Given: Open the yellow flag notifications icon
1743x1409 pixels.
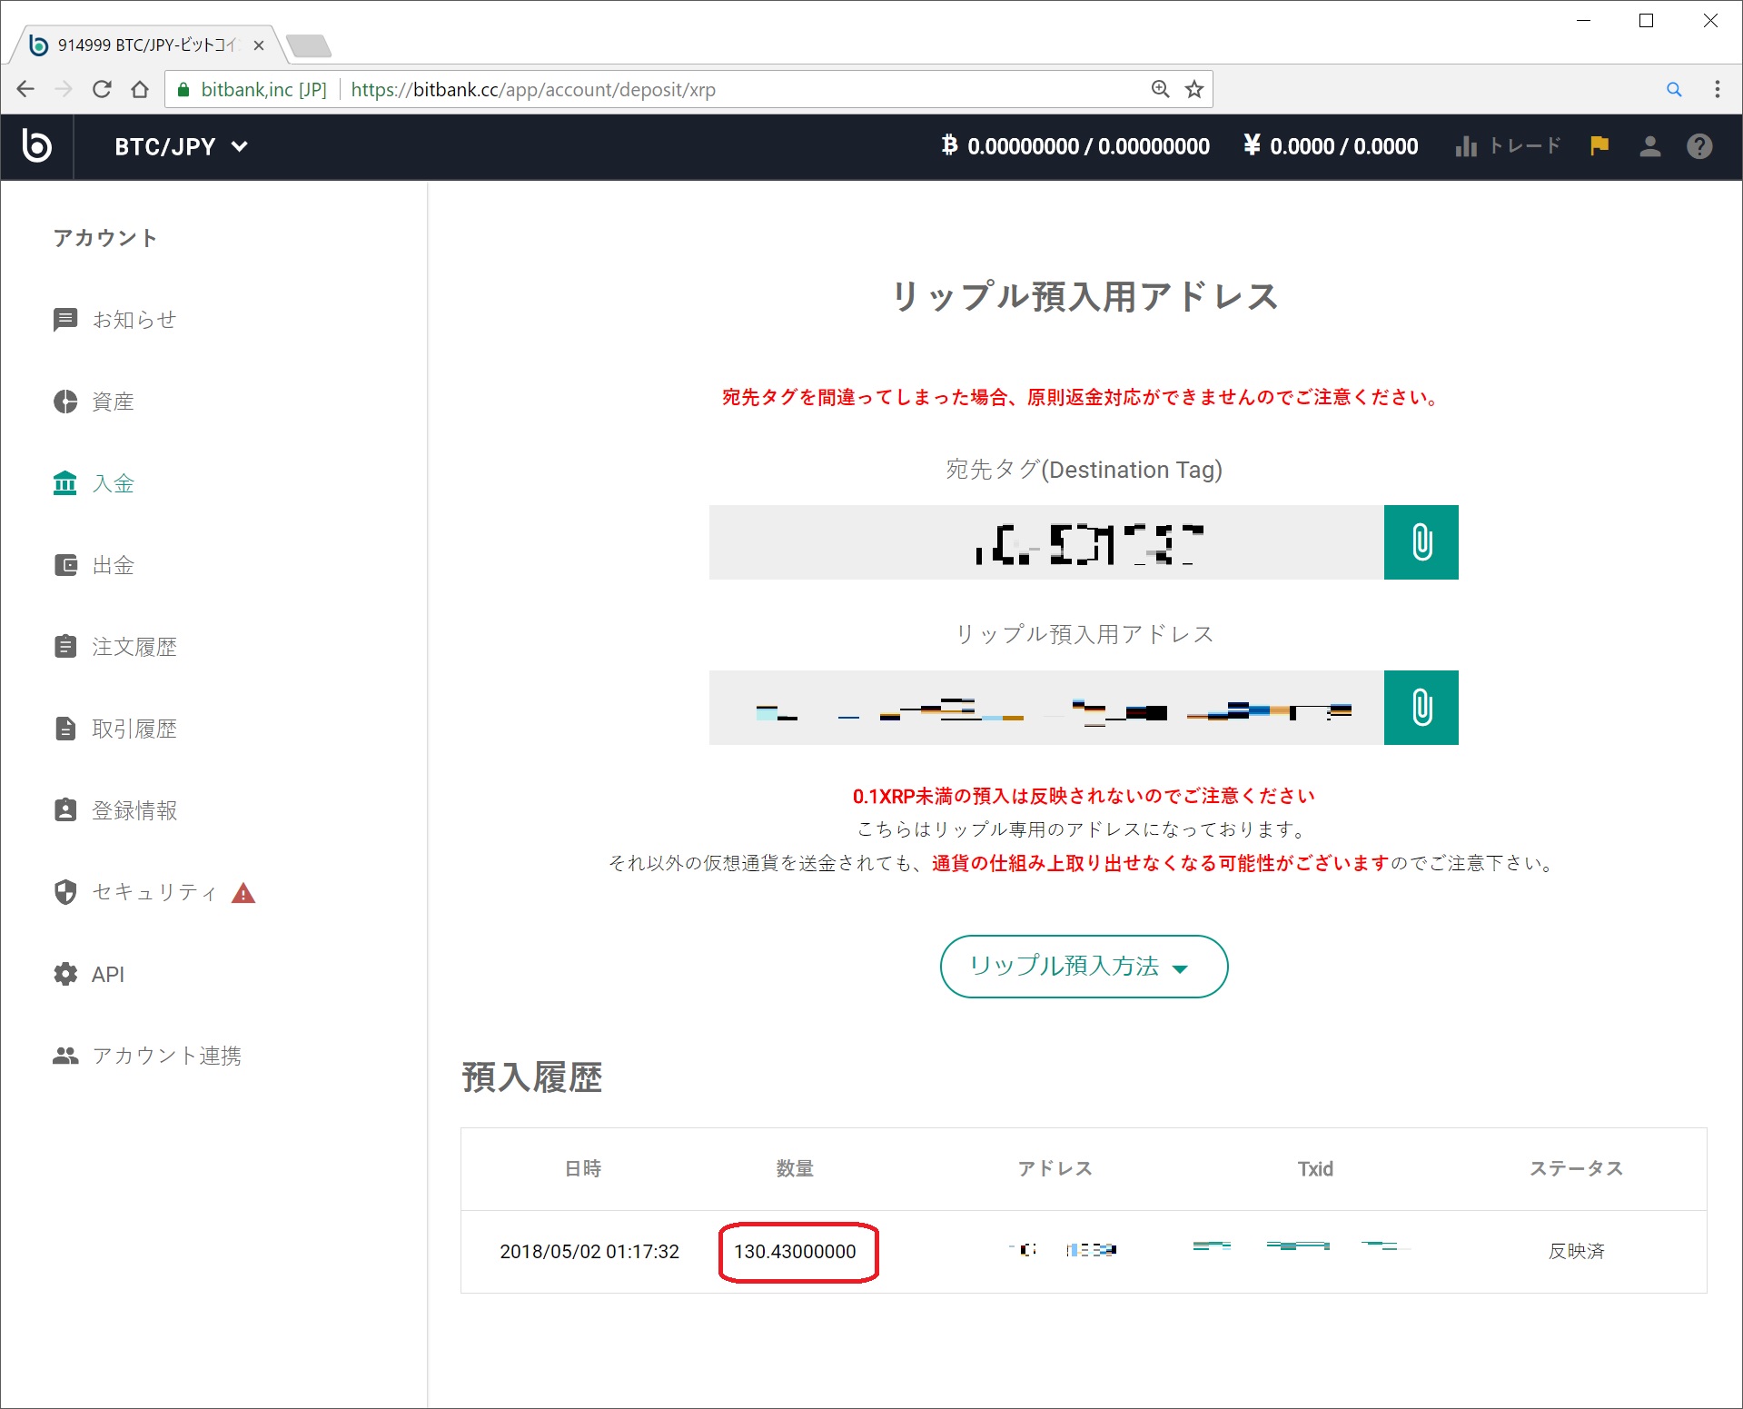Looking at the screenshot, I should pyautogui.click(x=1599, y=146).
